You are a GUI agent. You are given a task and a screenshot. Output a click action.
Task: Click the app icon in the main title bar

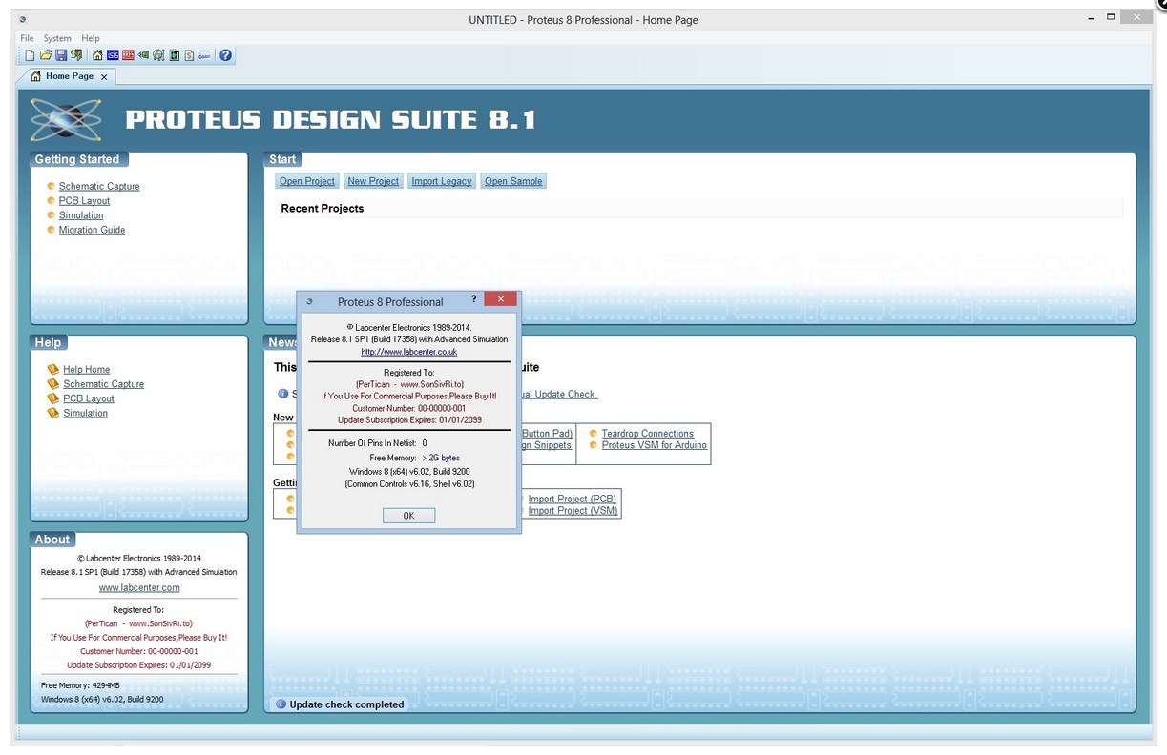[23, 19]
